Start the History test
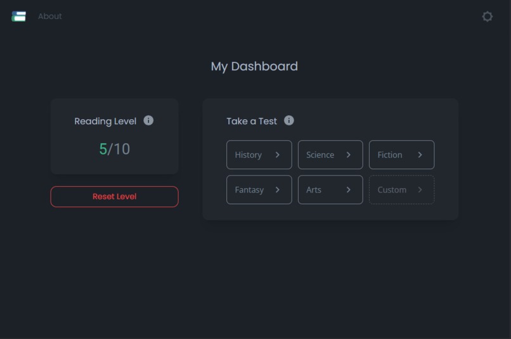The height and width of the screenshot is (339, 511). point(259,155)
